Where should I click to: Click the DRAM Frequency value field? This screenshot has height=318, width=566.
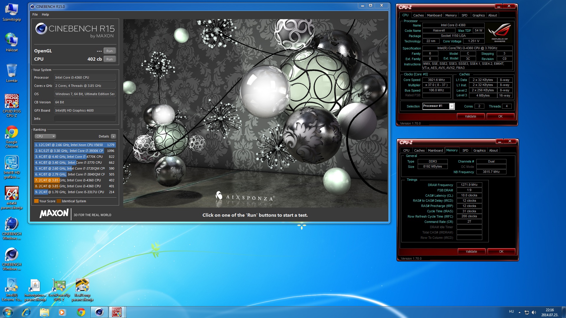tap(469, 185)
